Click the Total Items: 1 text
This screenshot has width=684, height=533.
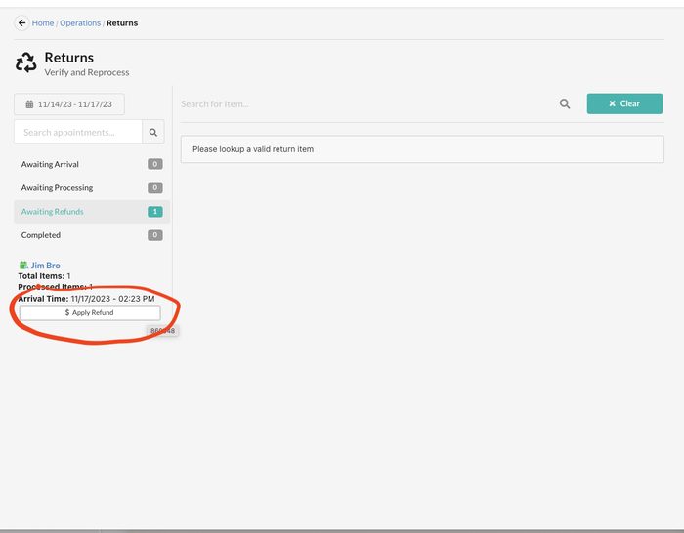[44, 276]
